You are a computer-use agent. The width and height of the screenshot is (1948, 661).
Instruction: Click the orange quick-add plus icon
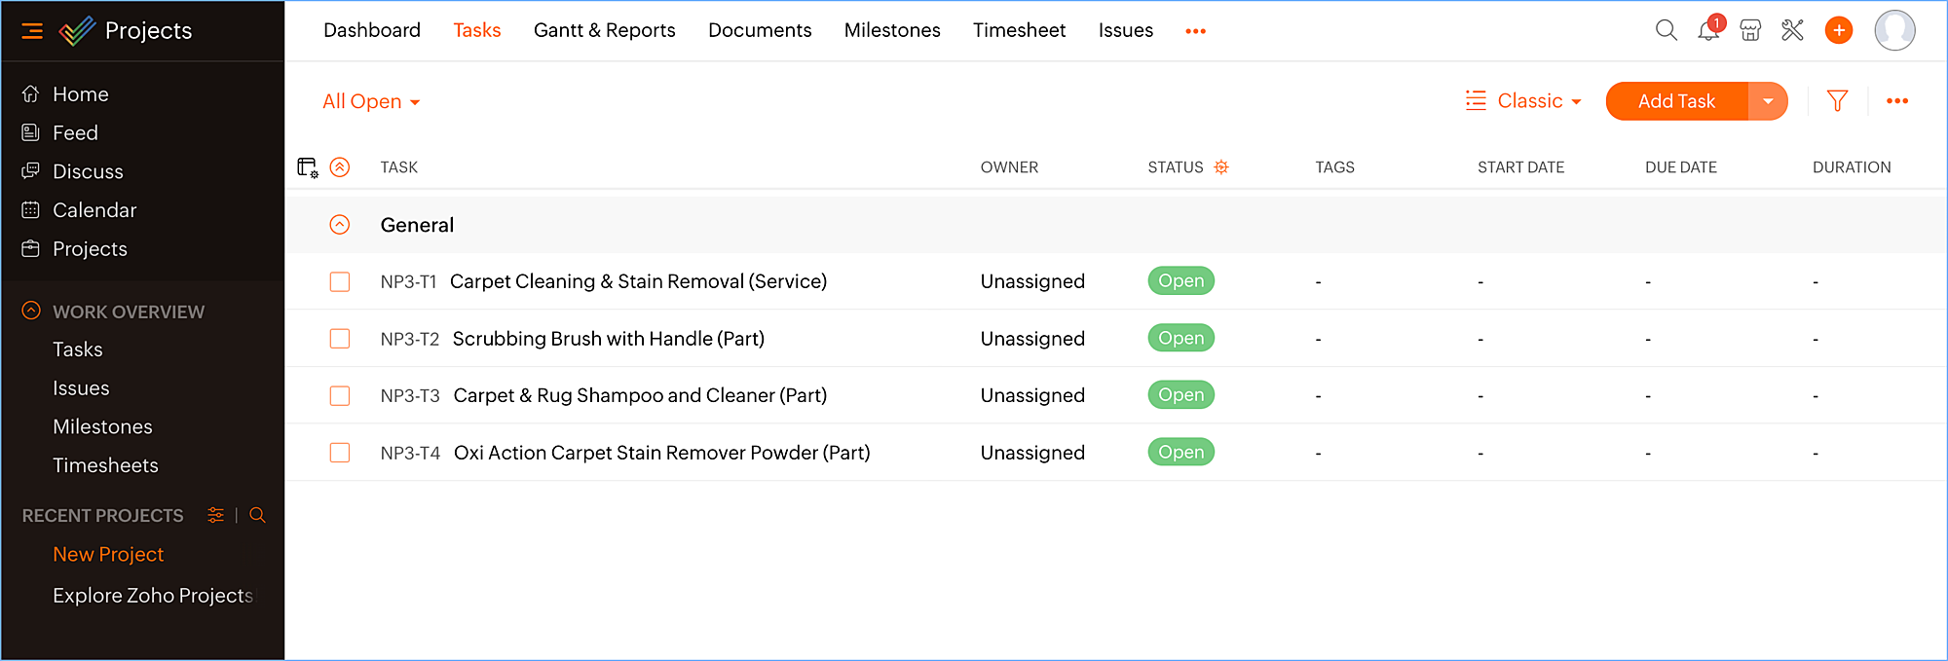click(1838, 30)
